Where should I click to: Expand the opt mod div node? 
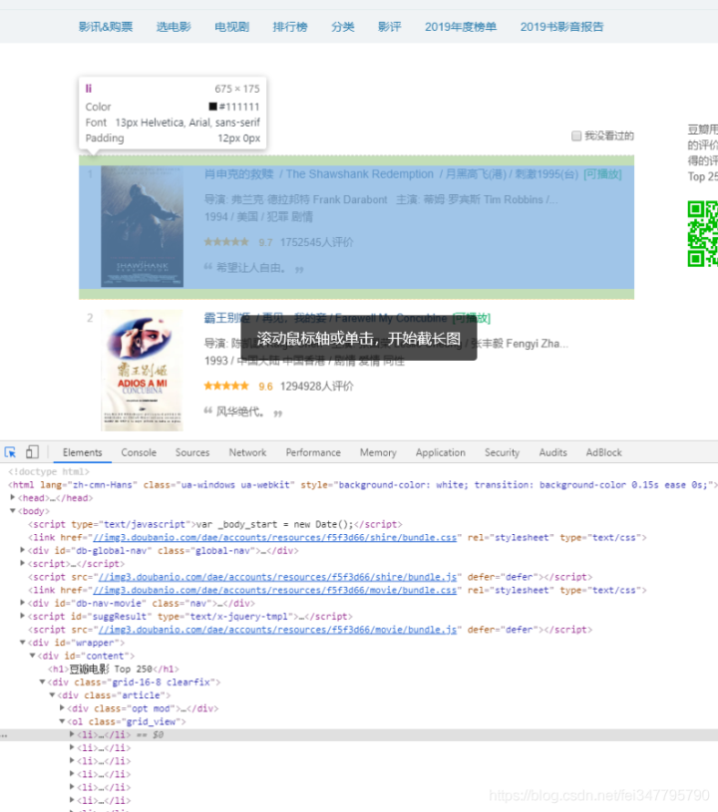tap(62, 708)
